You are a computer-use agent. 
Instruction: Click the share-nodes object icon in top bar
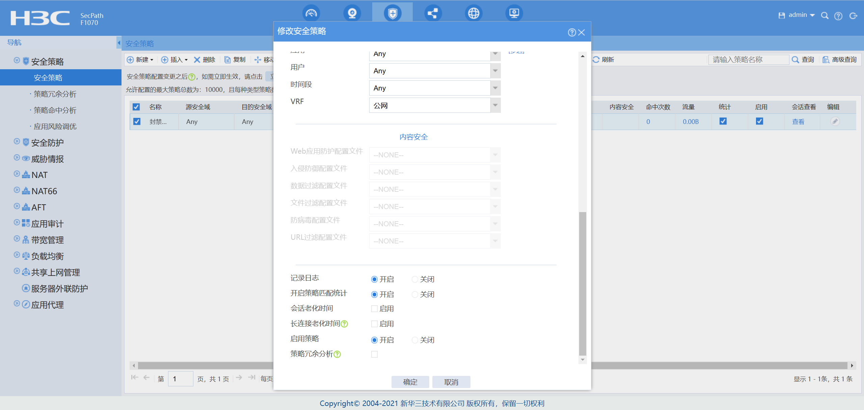[x=433, y=14]
